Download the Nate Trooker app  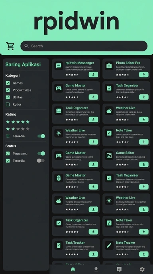tap(144, 254)
